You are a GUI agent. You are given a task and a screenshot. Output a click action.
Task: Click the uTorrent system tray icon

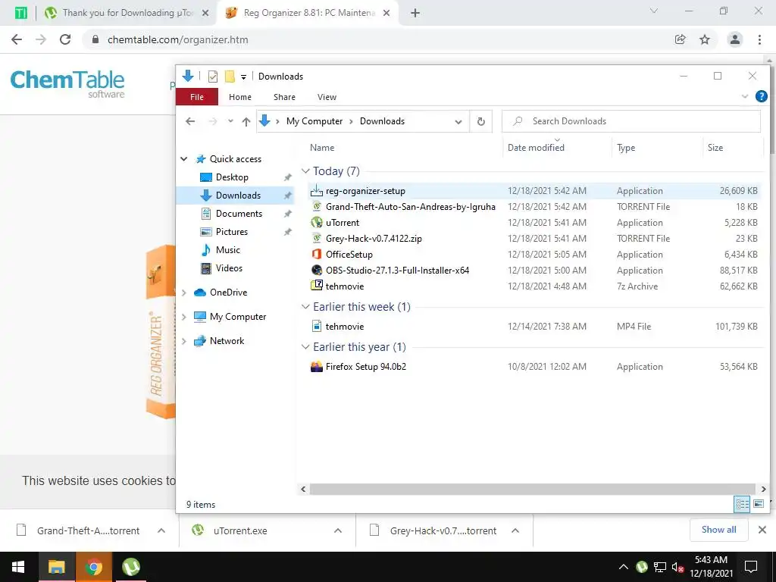coord(642,566)
